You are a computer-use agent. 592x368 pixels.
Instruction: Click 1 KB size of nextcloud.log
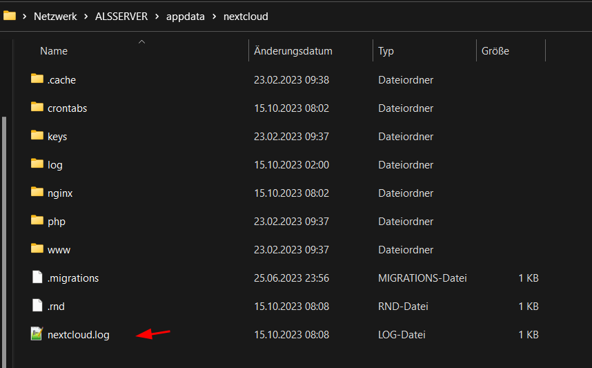pyautogui.click(x=529, y=335)
